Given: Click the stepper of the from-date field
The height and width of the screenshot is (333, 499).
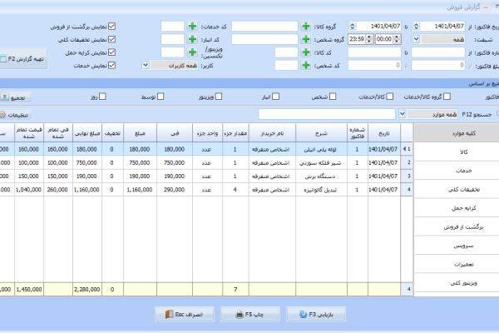Looking at the screenshot, I should pos(416,26).
